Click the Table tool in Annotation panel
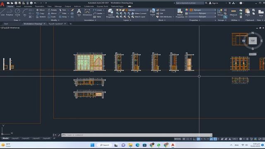Image resolution: width=265 pixels, height=149 pixels. click(97, 17)
